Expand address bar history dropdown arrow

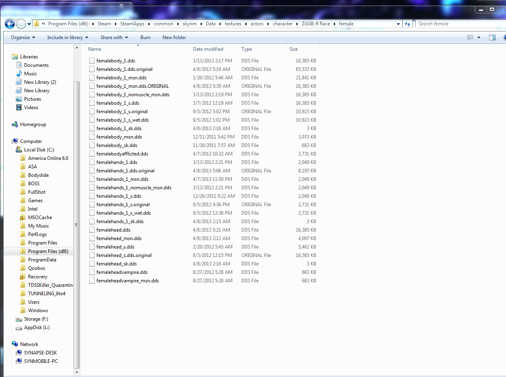tap(398, 24)
